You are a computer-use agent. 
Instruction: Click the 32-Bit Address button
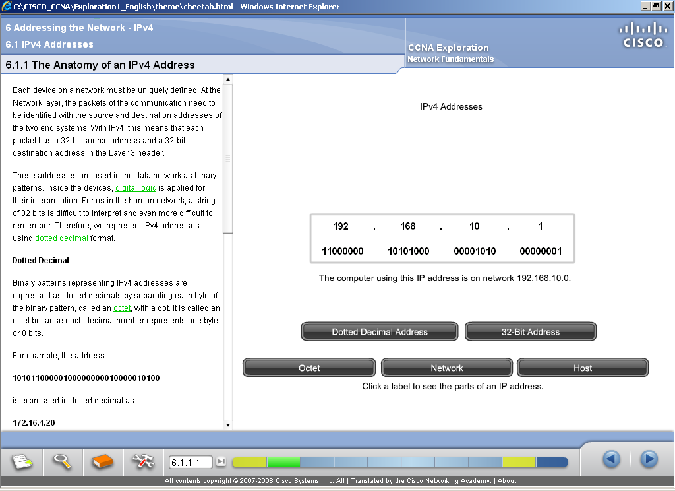click(531, 331)
